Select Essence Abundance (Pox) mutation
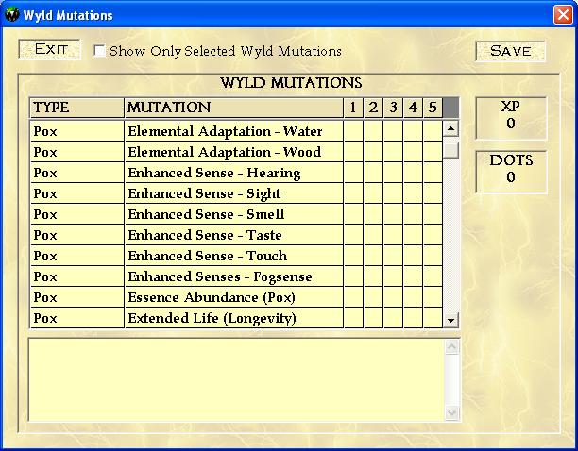 click(234, 297)
